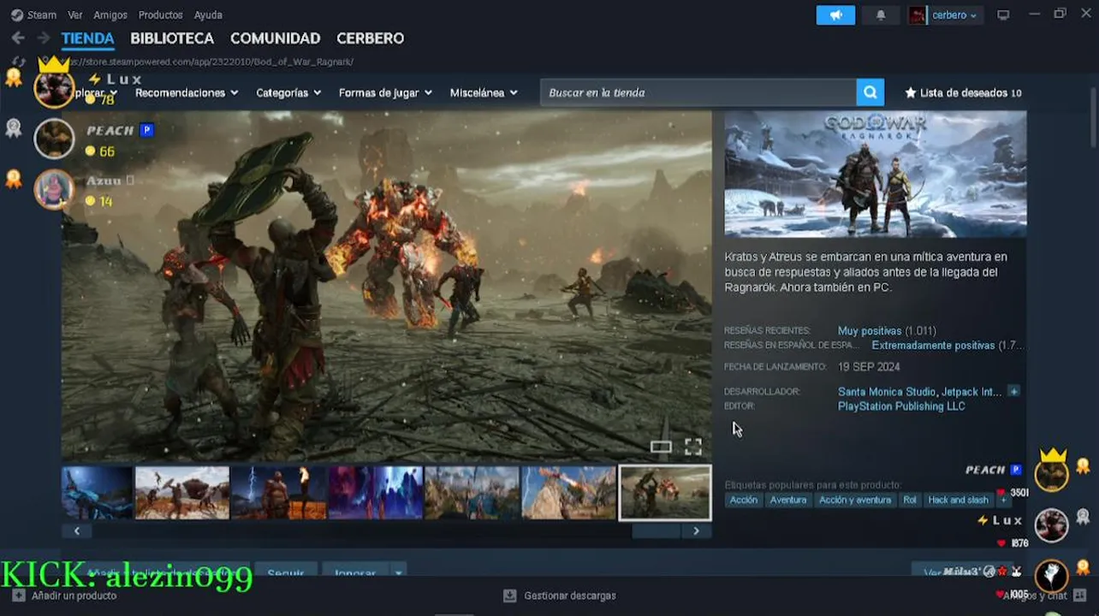Open the PlayStation Publishing LLC editor link
The height and width of the screenshot is (616, 1099).
901,406
